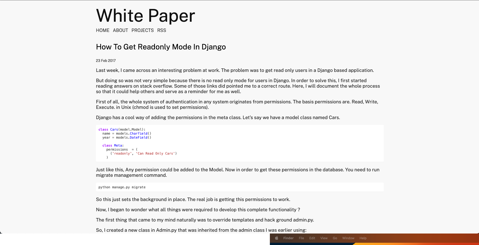Click sentence 'Now, I began to wonder'
This screenshot has width=479, height=245.
(198, 210)
